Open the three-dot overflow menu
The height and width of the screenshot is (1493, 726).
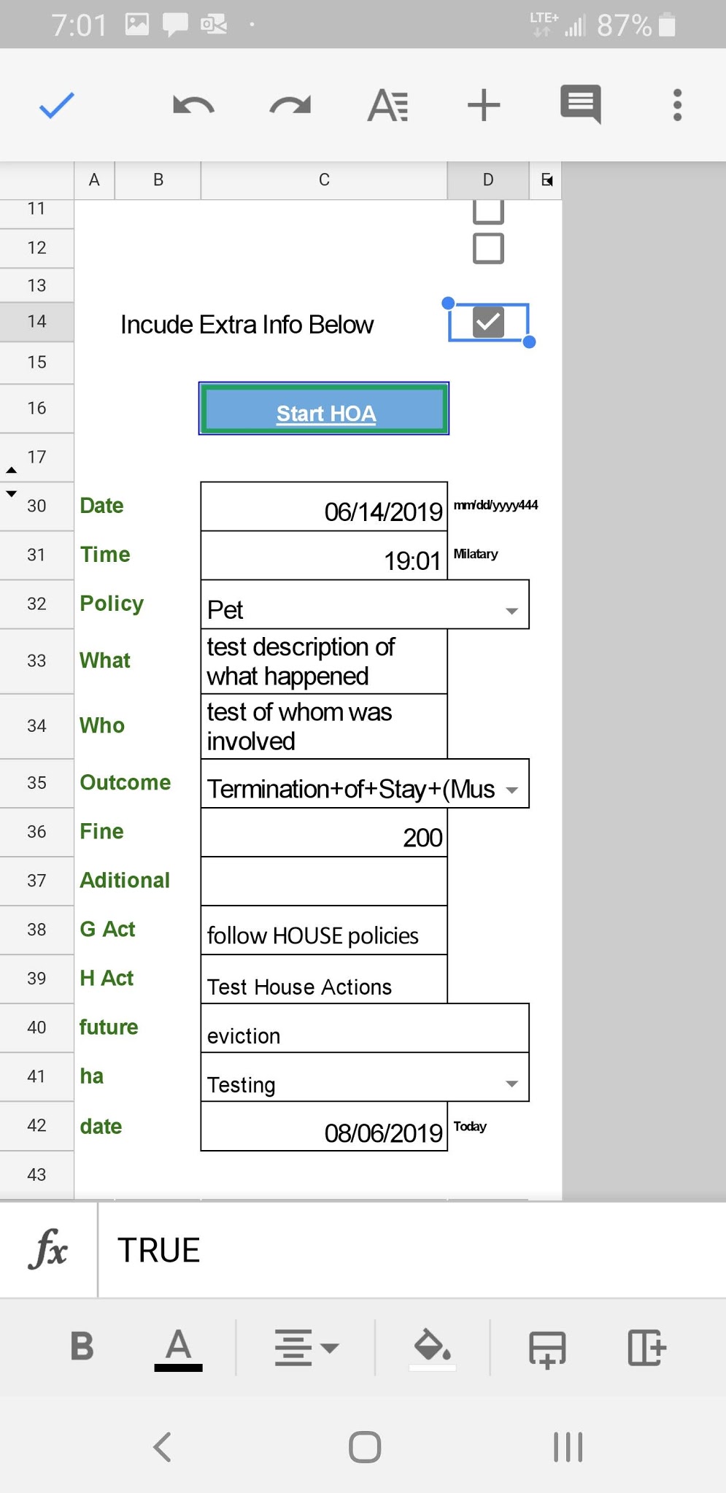[x=678, y=105]
